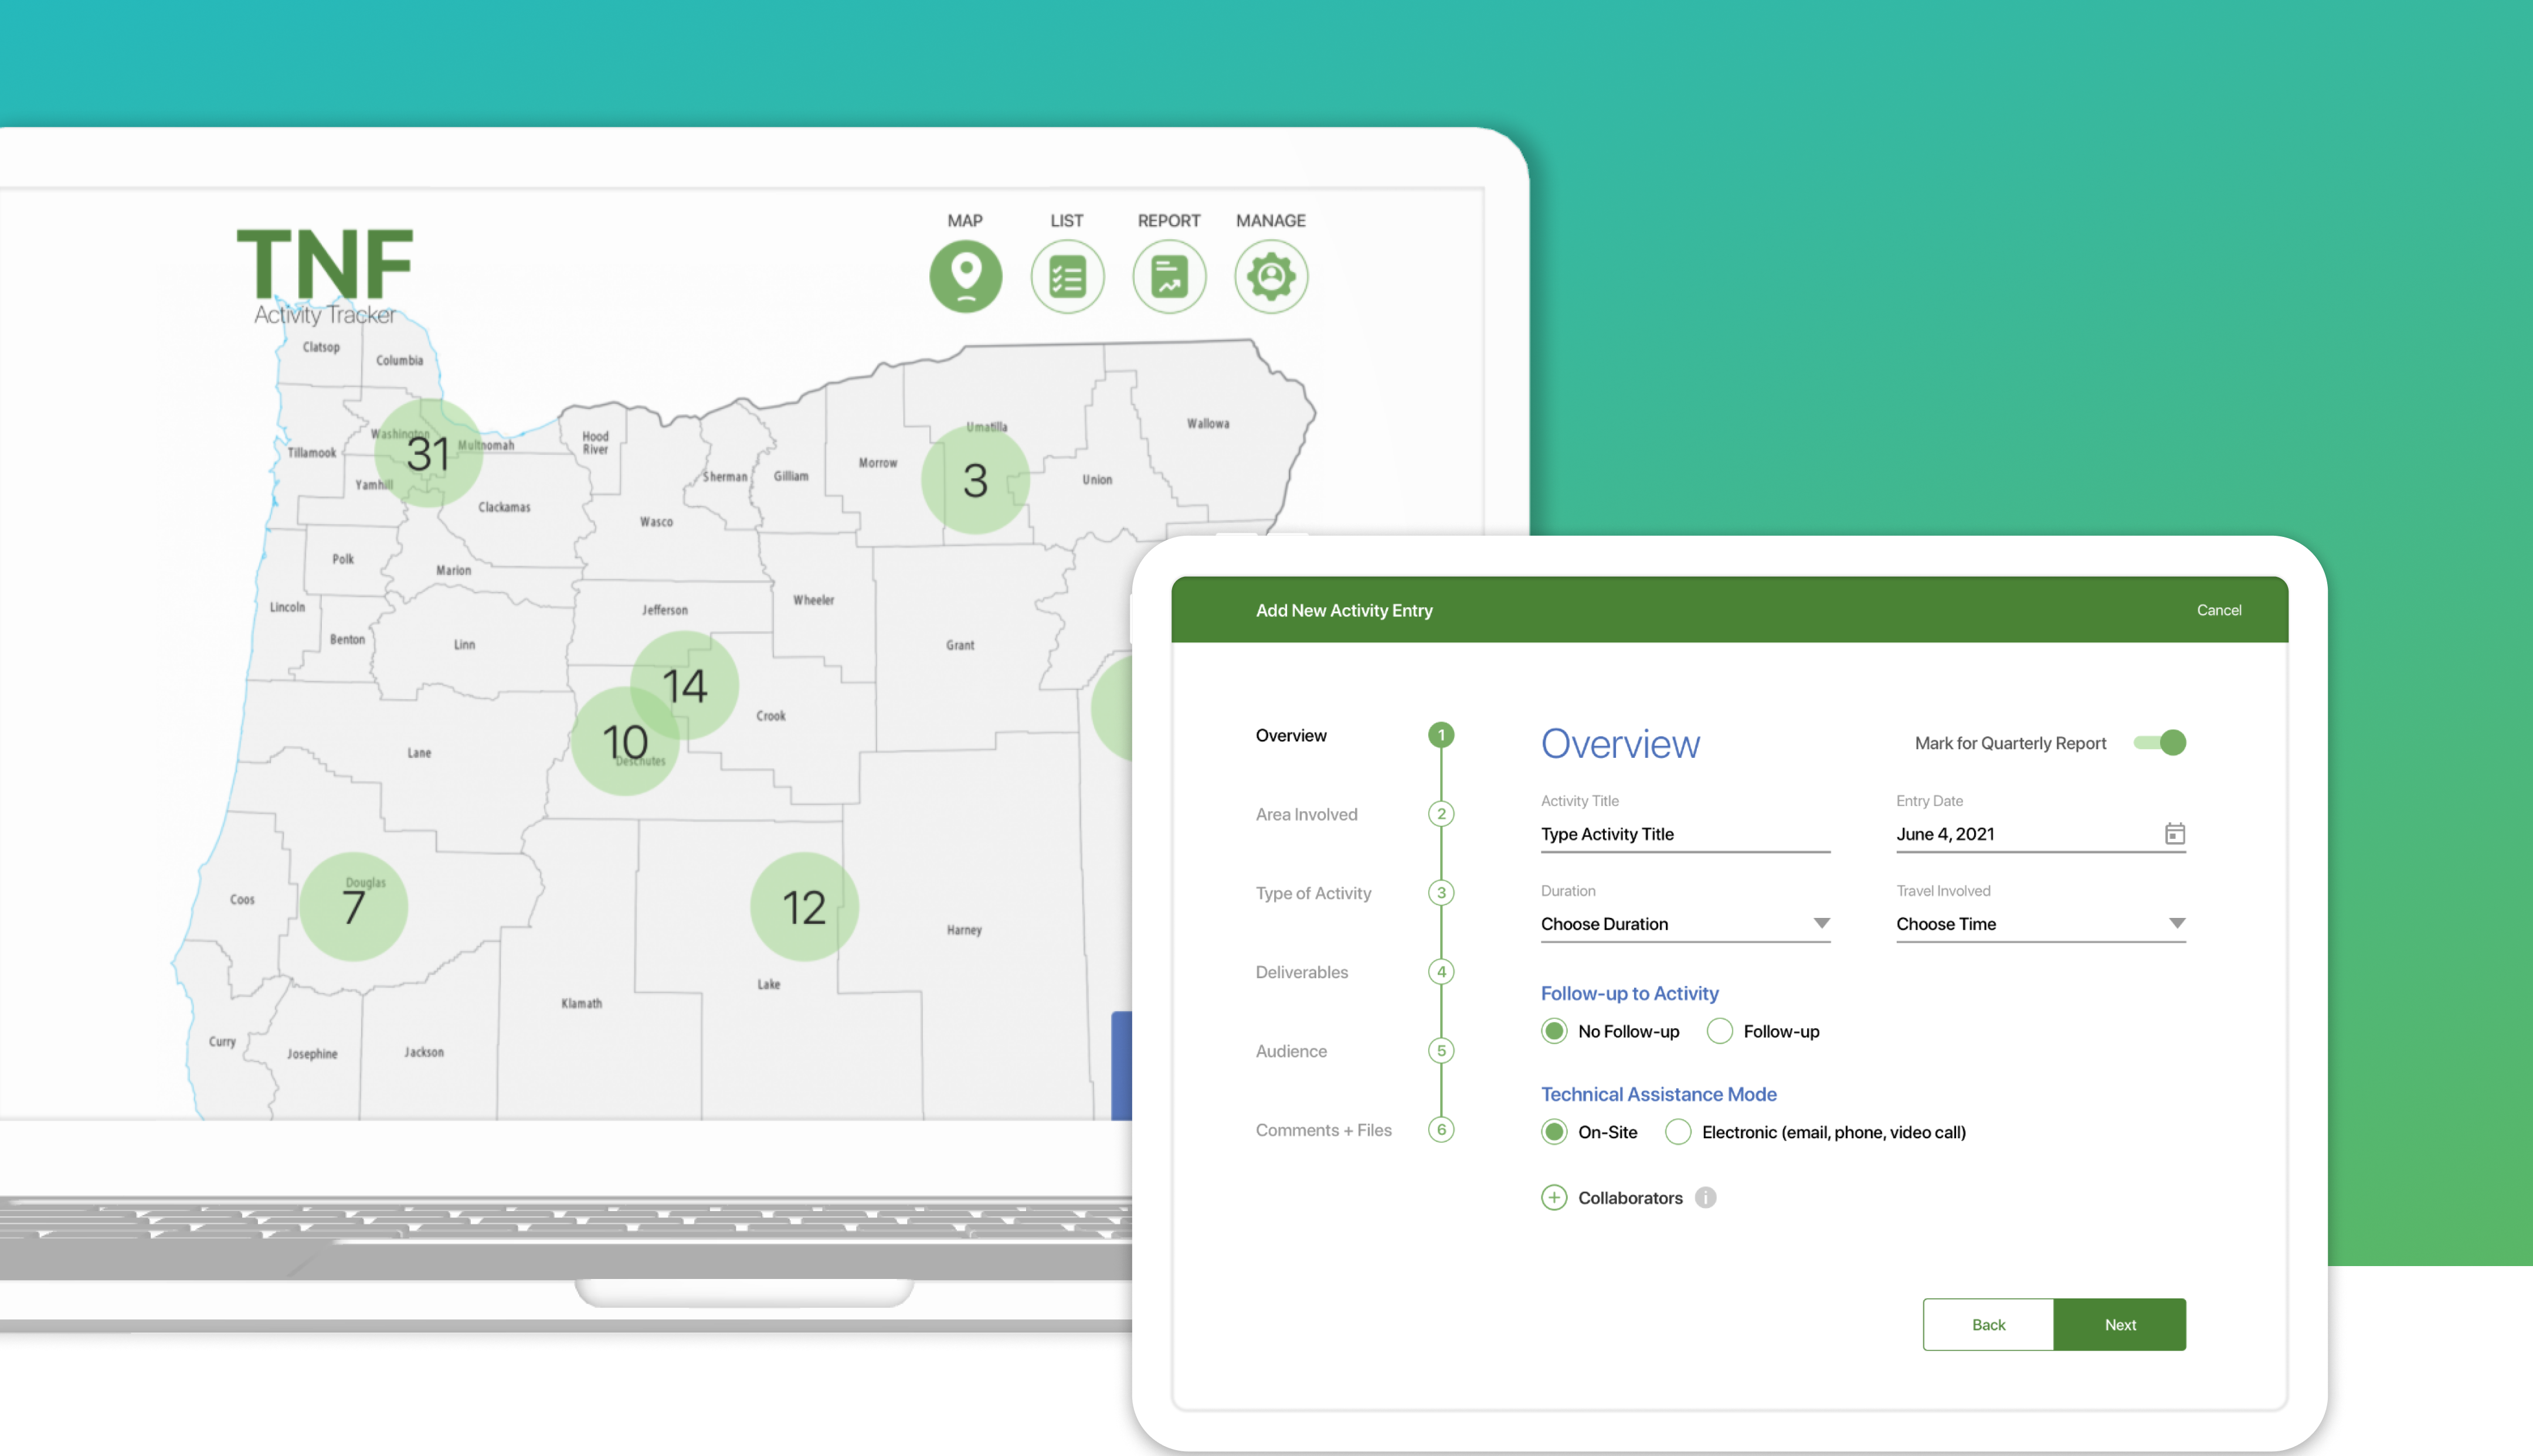Click Grant county on the map

960,645
